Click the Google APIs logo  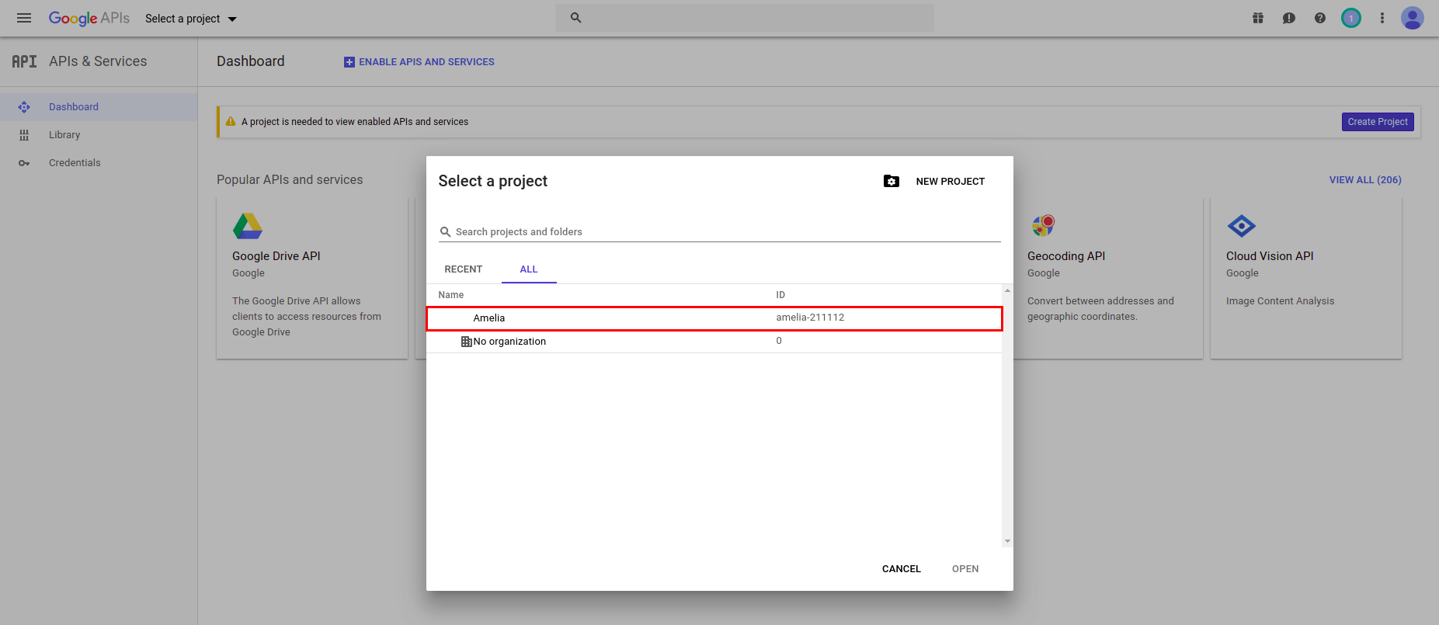pos(89,18)
